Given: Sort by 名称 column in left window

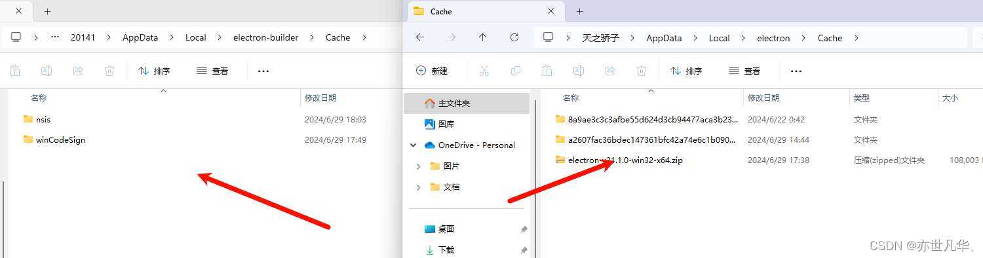Looking at the screenshot, I should click(39, 98).
